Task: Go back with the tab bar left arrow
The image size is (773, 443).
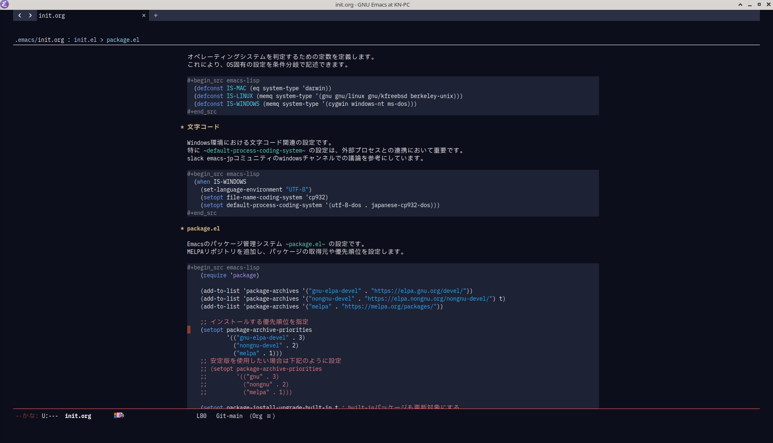Action: (20, 16)
